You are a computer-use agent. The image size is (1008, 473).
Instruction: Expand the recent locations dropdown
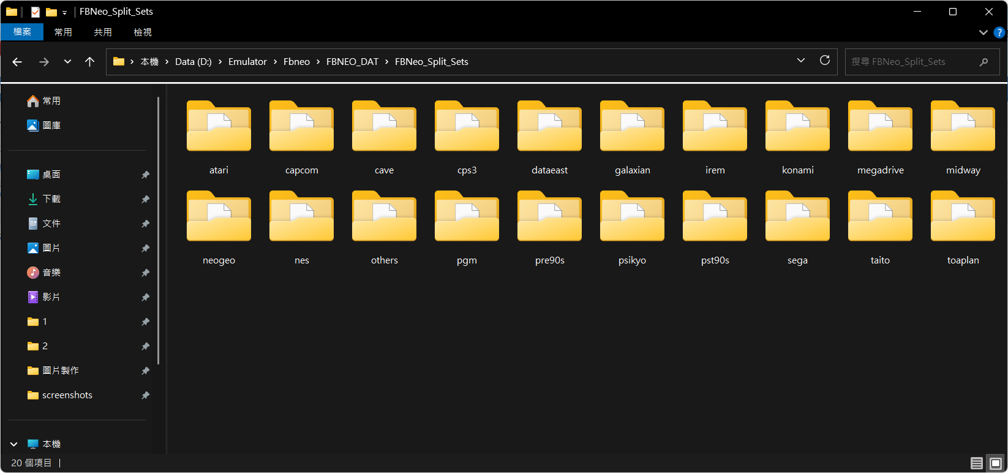click(x=67, y=62)
